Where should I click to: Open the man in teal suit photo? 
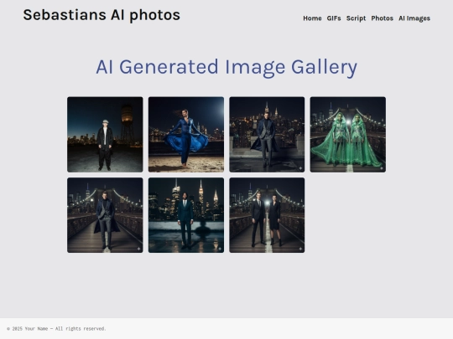pyautogui.click(x=186, y=215)
